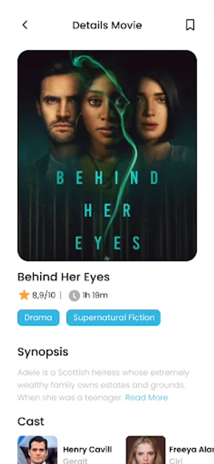Bookmark this movie with the bookmark icon
This screenshot has width=214, height=464.
(x=190, y=25)
